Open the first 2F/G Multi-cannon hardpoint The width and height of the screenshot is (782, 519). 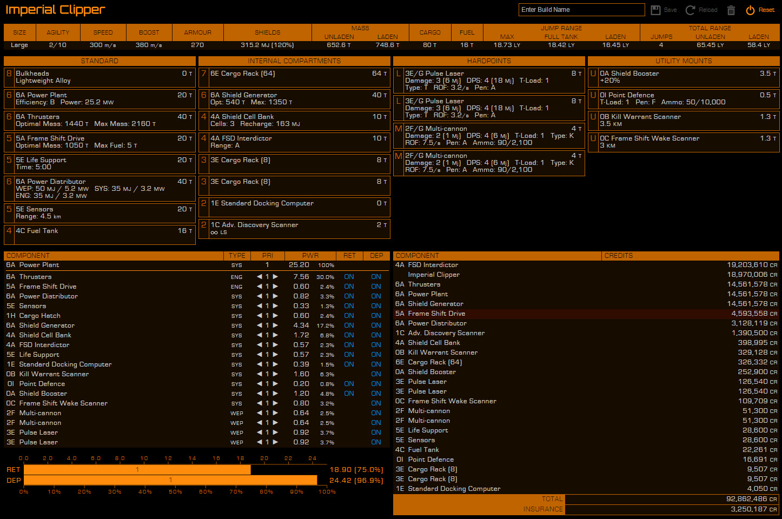[x=489, y=136]
